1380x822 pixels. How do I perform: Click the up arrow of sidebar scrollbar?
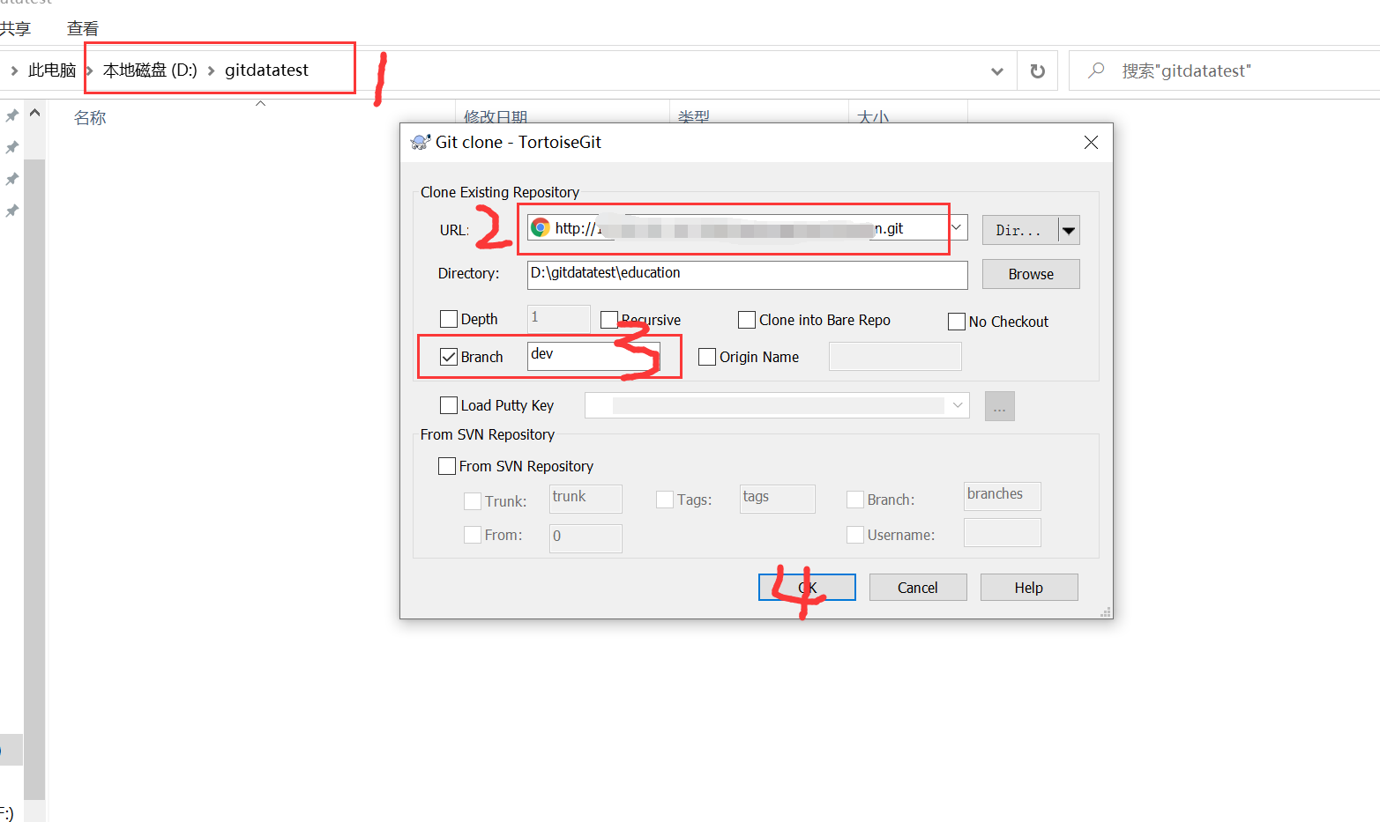pyautogui.click(x=34, y=113)
